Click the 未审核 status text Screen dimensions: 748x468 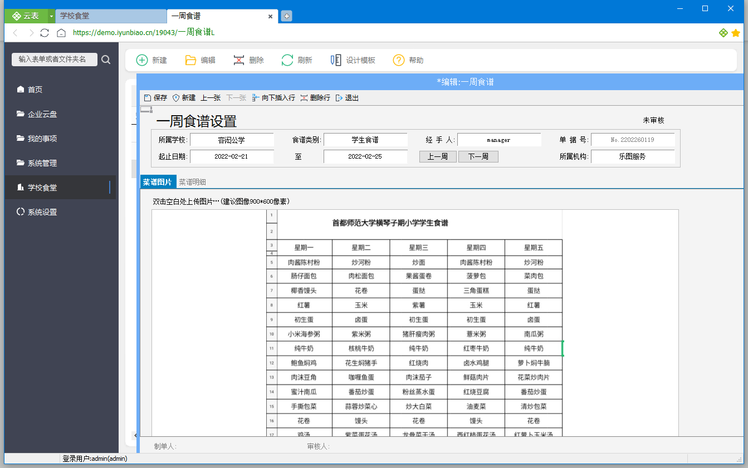tap(653, 120)
